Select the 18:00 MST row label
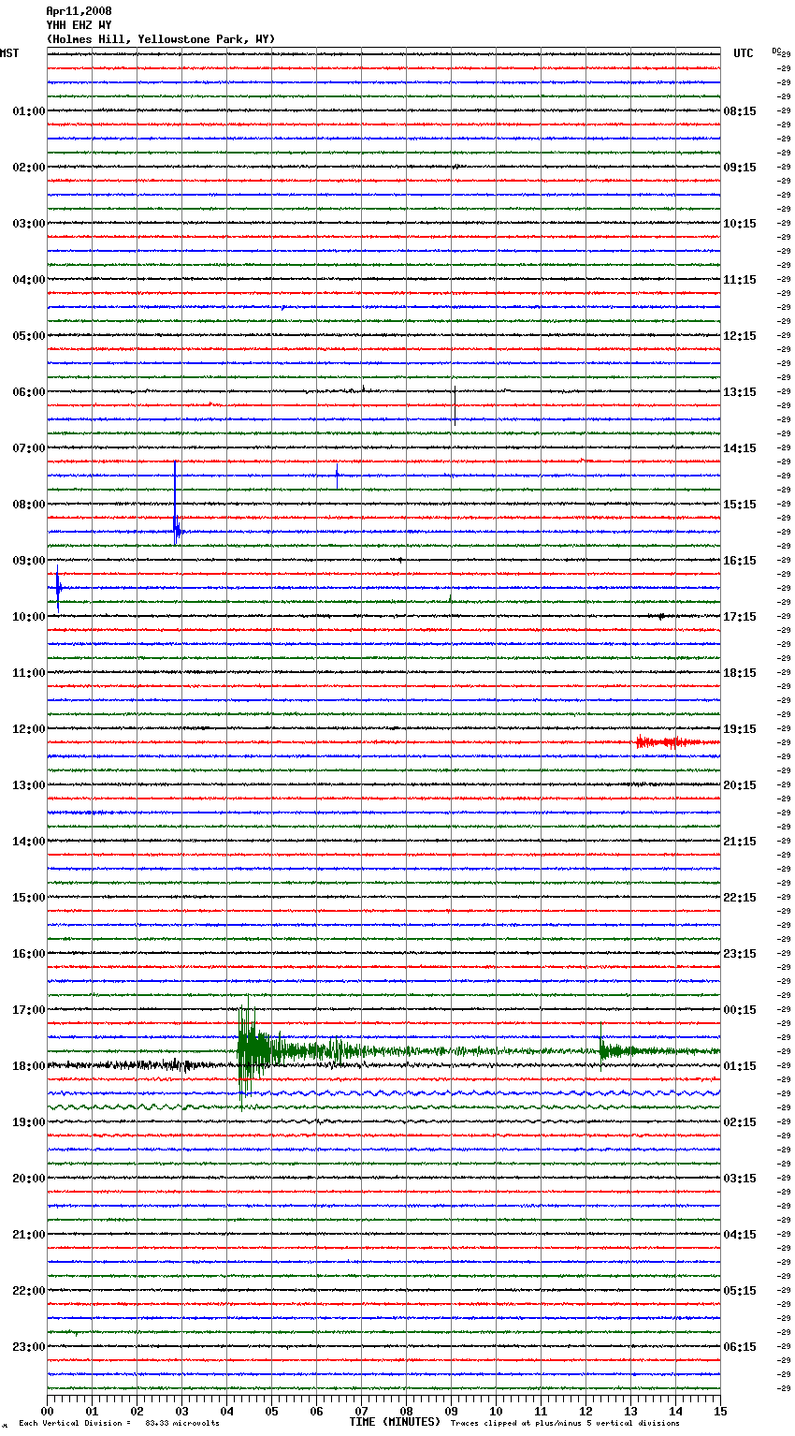The height and width of the screenshot is (1436, 795). pyautogui.click(x=29, y=1066)
